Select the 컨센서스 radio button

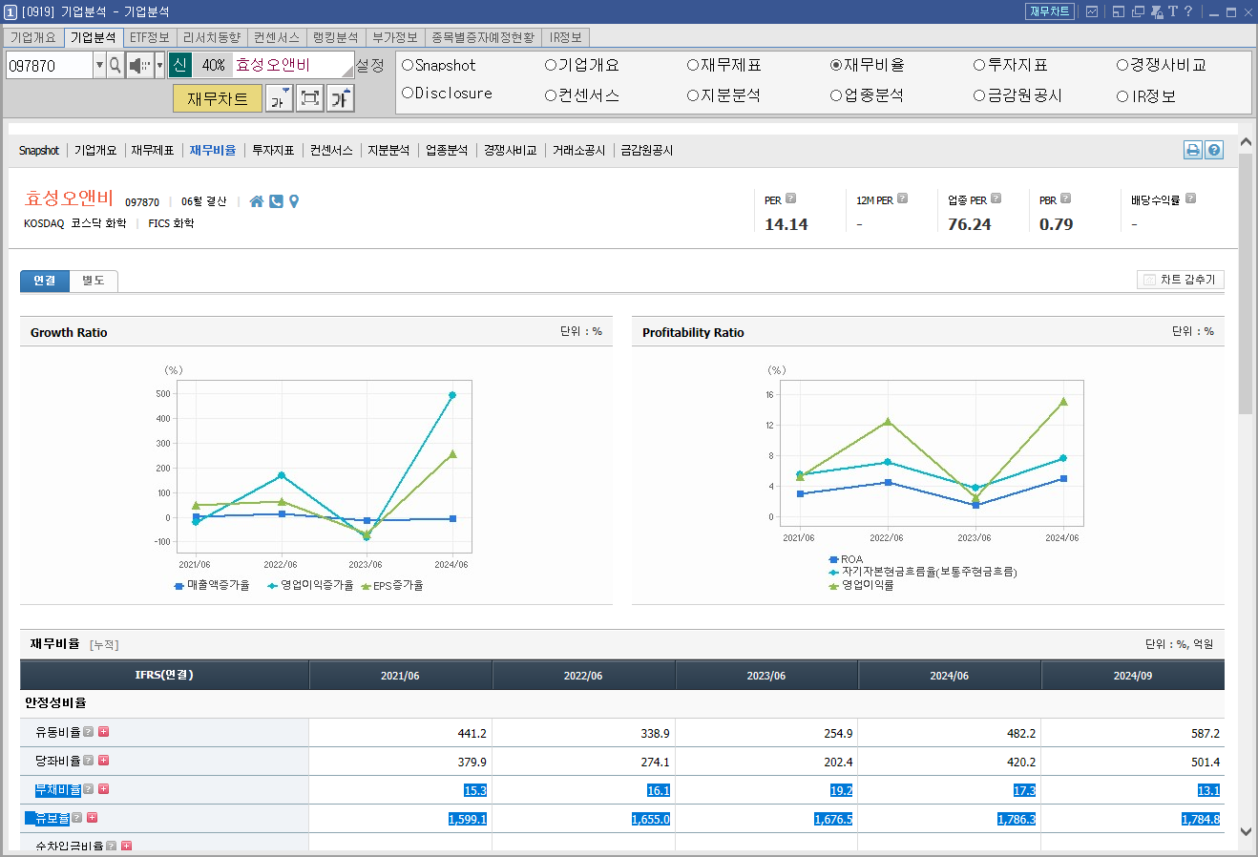point(551,95)
